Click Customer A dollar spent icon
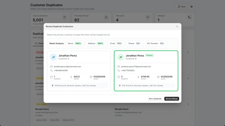Viewport: 225px width, 126px height. [x=71, y=77]
